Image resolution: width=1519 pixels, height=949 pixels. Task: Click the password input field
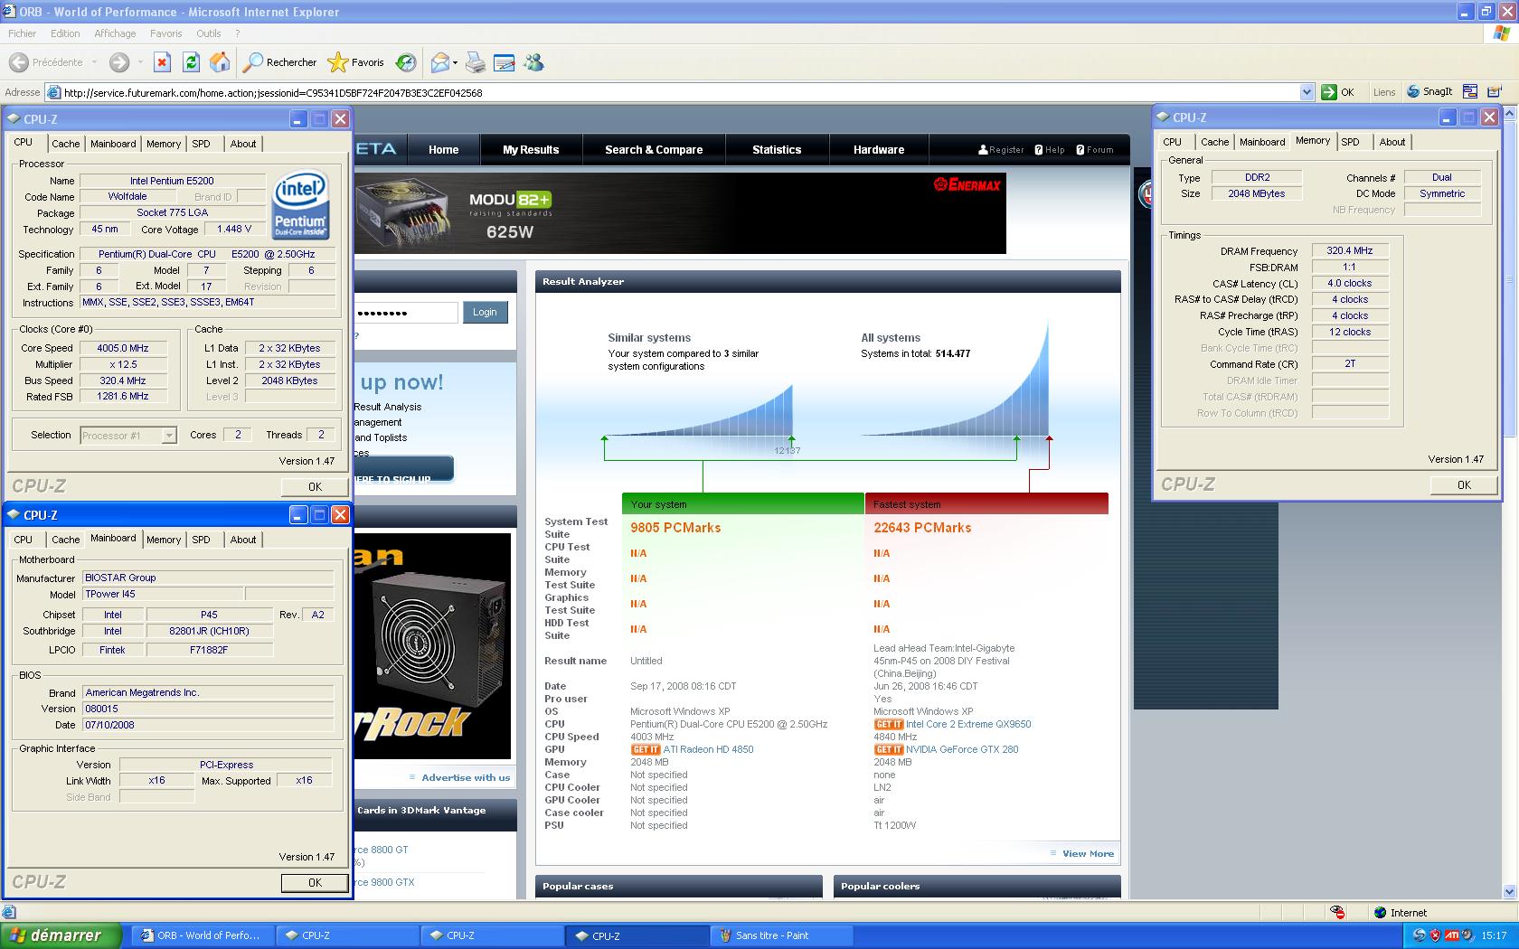click(406, 313)
